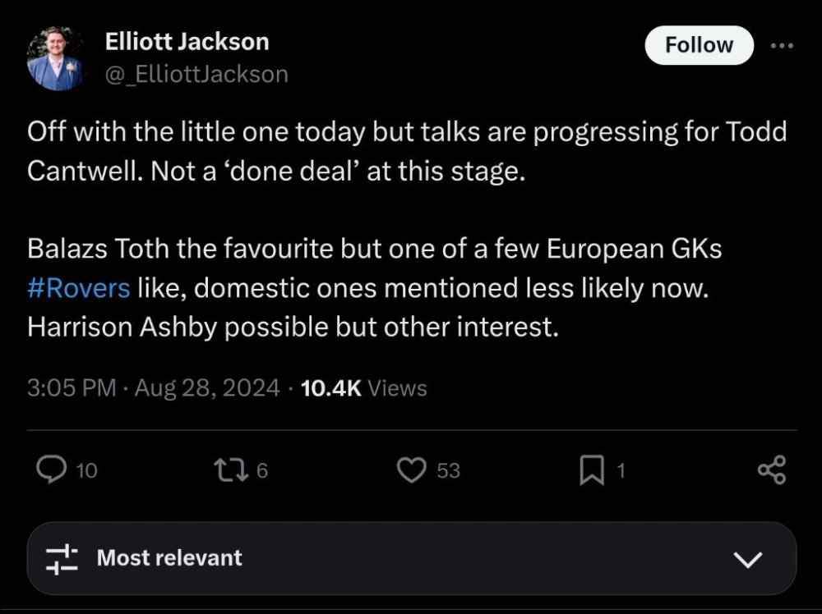The width and height of the screenshot is (822, 614).
Task: View the 10.4K Views analytics
Action: point(364,388)
